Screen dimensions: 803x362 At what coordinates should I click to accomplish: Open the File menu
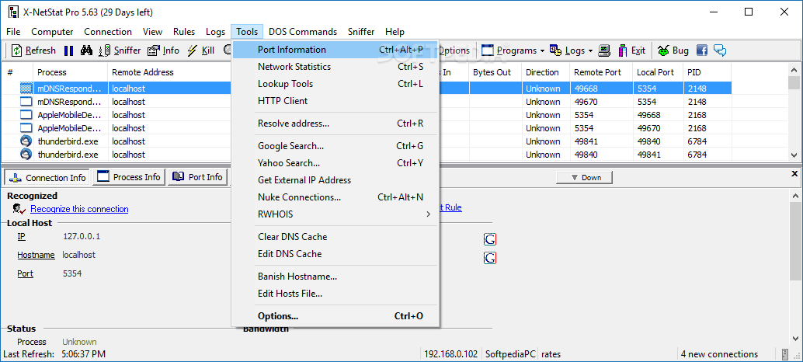pyautogui.click(x=13, y=32)
